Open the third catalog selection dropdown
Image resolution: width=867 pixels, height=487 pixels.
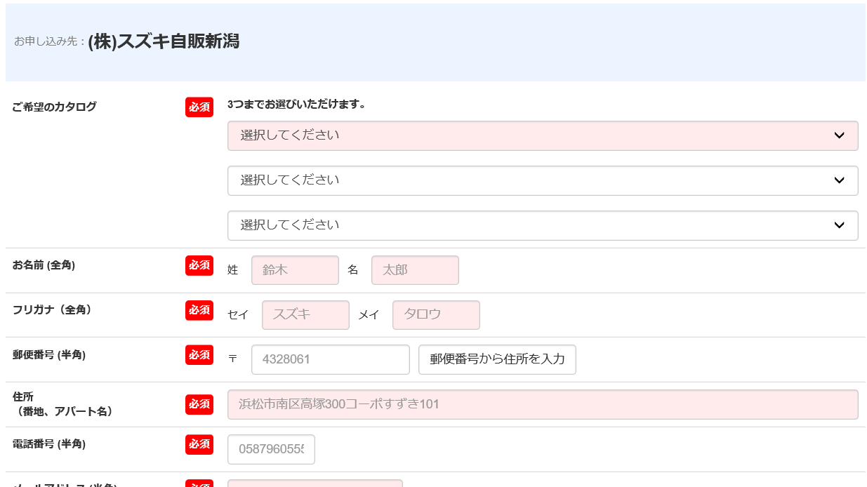pos(543,225)
